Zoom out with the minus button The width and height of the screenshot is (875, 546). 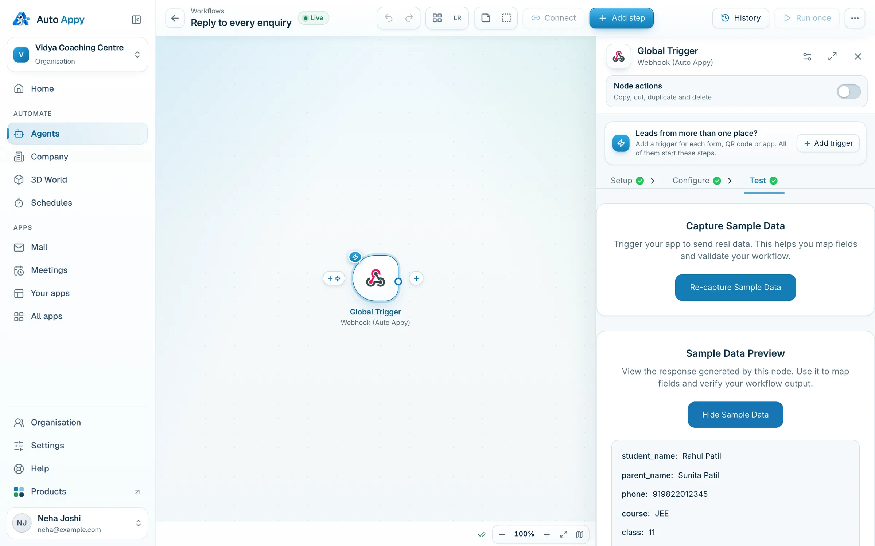click(502, 534)
